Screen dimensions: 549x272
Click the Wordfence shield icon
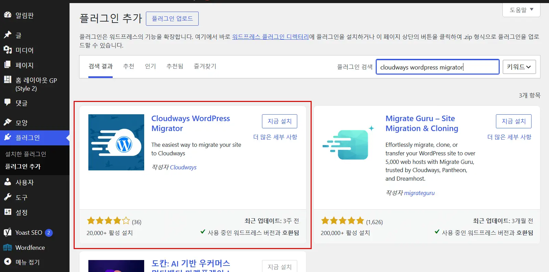pos(8,247)
